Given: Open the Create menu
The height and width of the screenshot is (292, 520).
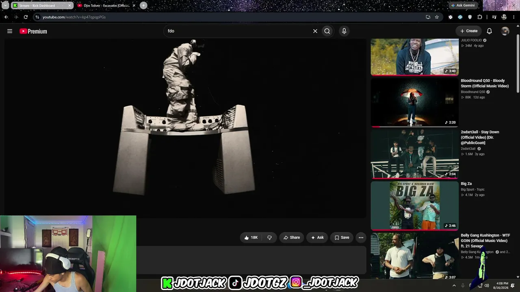Looking at the screenshot, I should (x=469, y=31).
